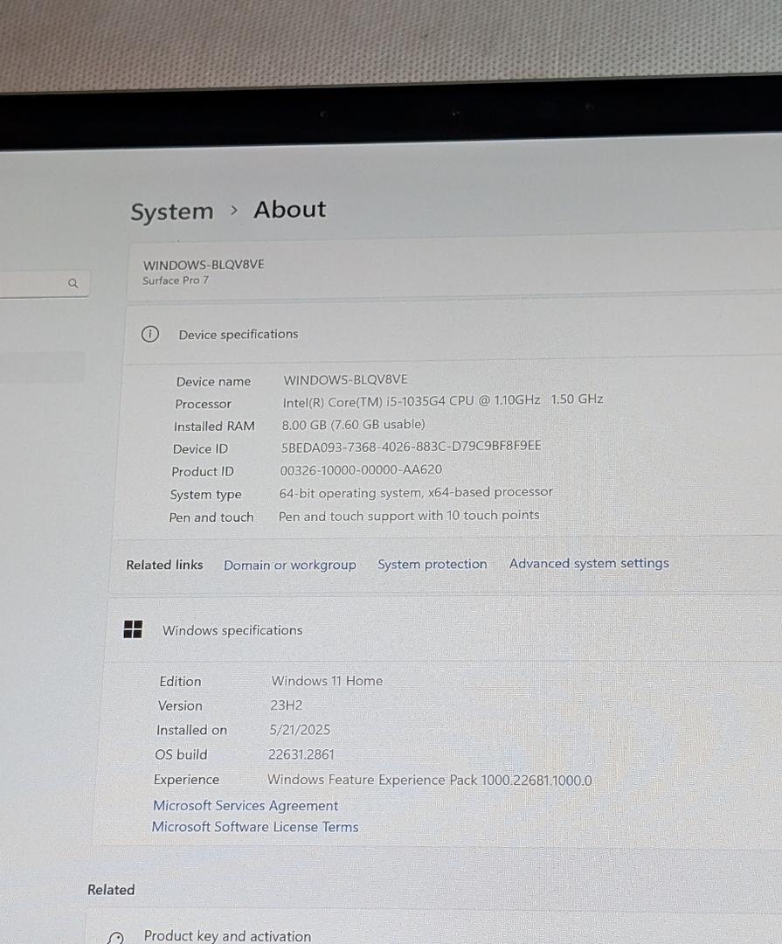Click the search magnifier icon
Screen dimensions: 782x944
point(73,283)
